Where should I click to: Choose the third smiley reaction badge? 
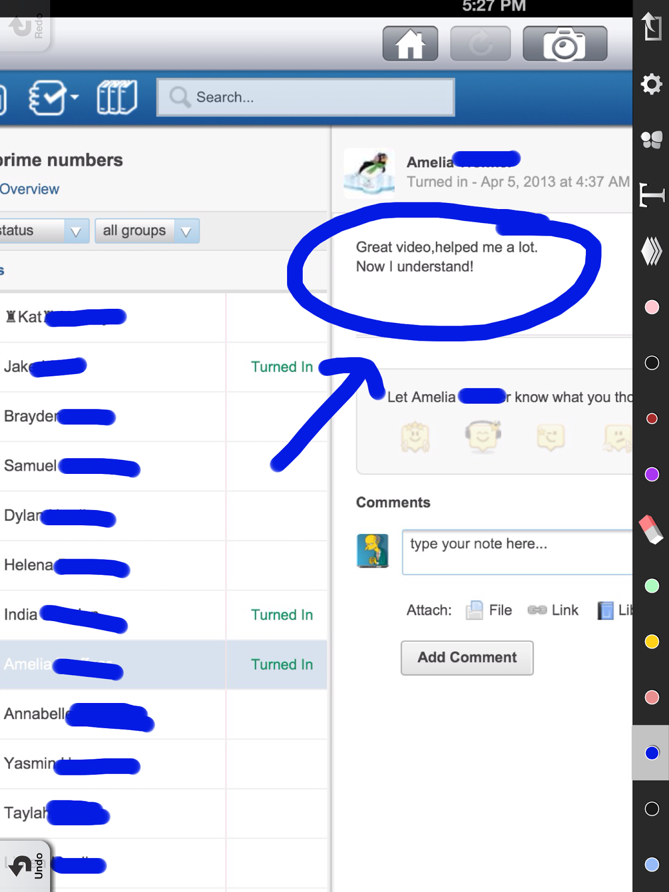[551, 437]
